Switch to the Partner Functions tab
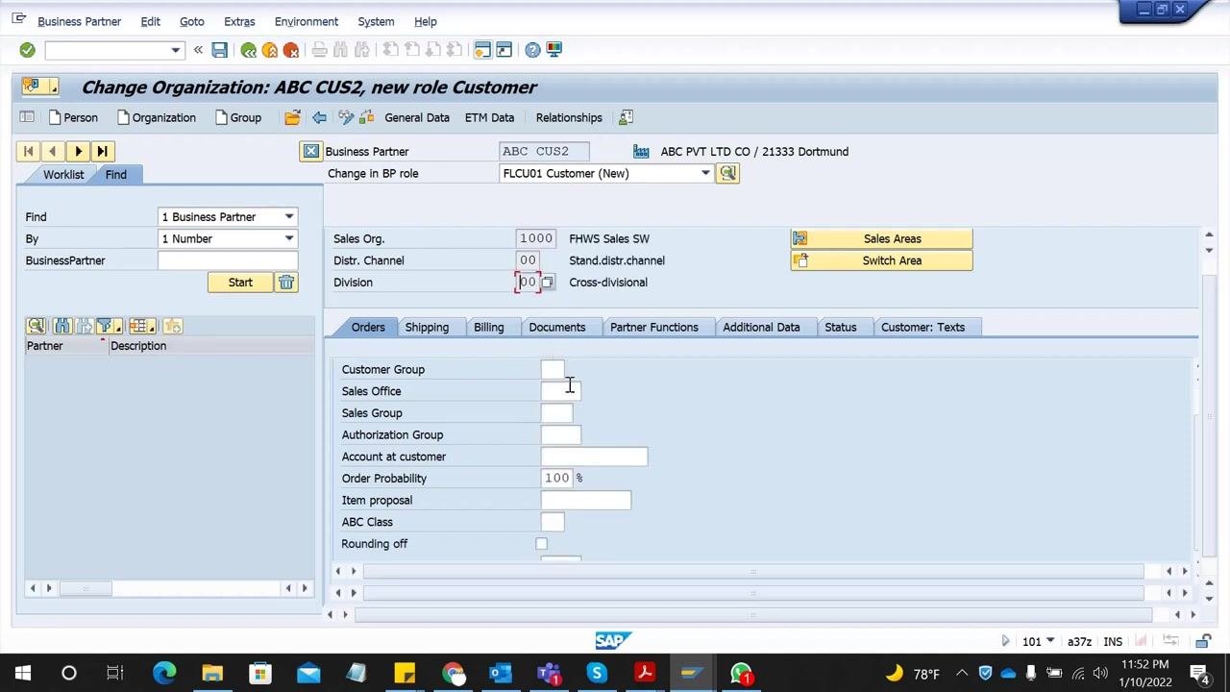This screenshot has height=692, width=1230. click(653, 327)
